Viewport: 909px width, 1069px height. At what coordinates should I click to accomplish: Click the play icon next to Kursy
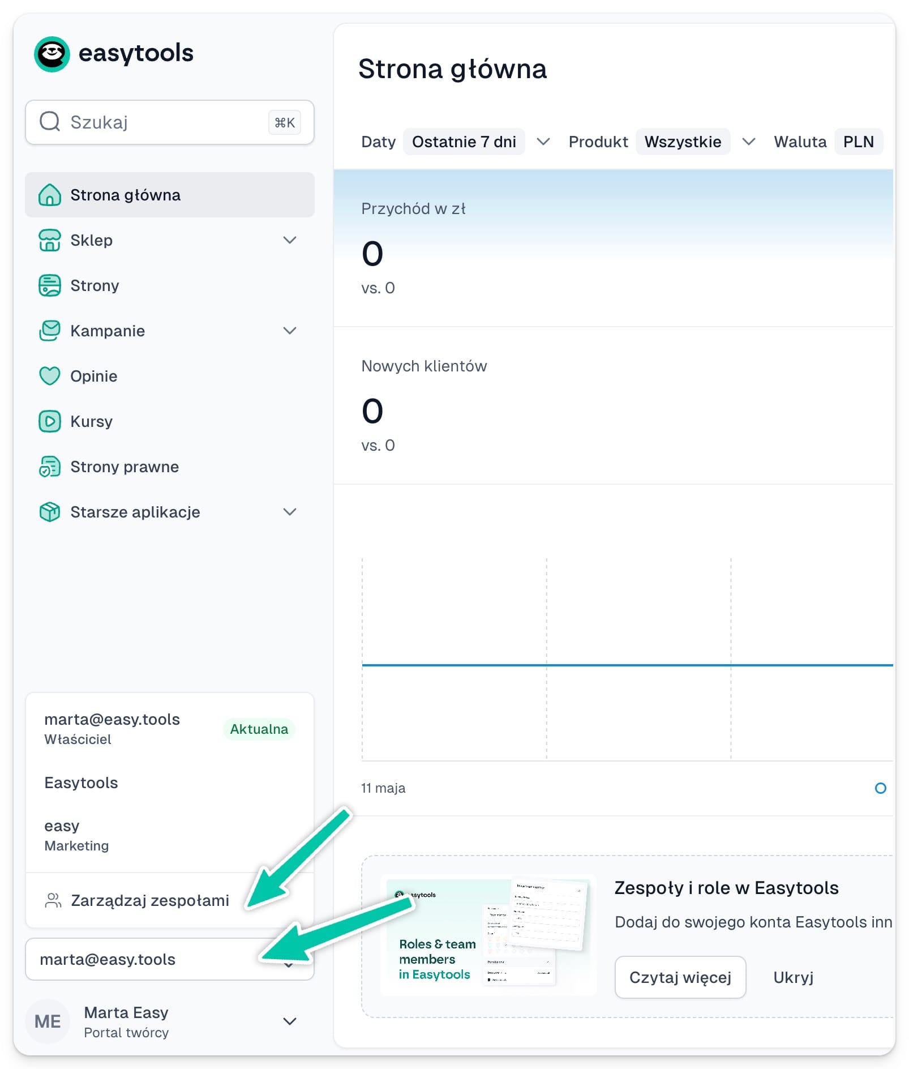(x=50, y=421)
